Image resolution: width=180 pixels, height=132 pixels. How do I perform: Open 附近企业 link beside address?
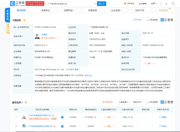(x=88, y=75)
